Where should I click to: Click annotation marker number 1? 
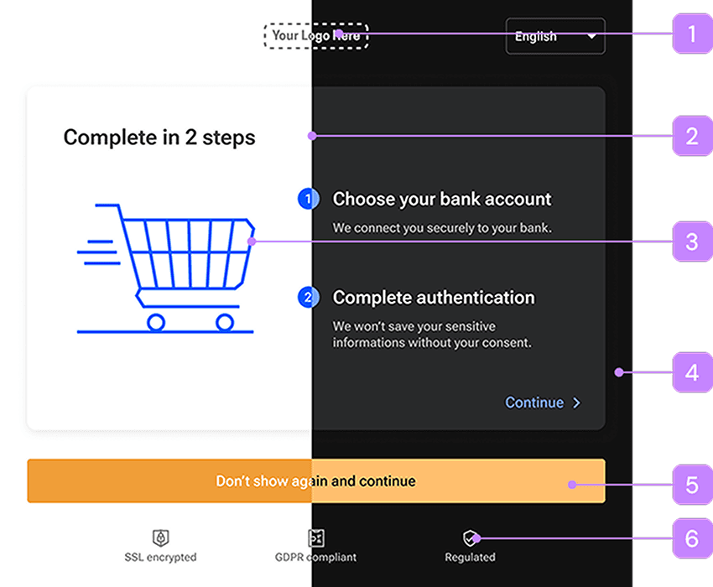[x=691, y=34]
